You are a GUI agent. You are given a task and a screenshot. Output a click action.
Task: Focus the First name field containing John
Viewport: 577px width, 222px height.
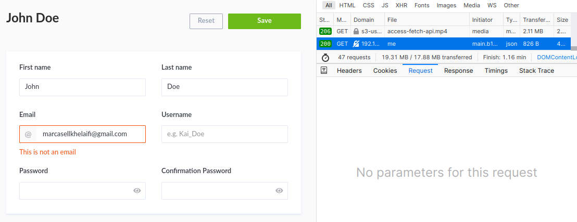[82, 87]
